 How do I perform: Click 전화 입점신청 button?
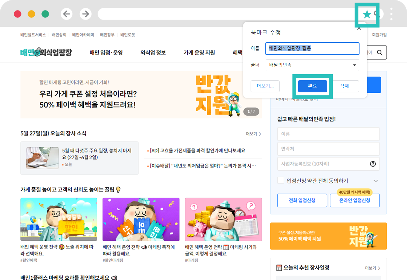pos(302,200)
